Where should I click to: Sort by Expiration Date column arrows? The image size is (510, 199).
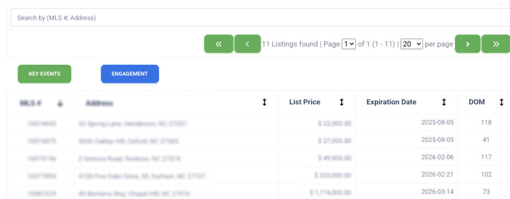point(444,102)
